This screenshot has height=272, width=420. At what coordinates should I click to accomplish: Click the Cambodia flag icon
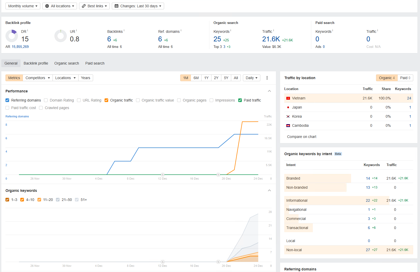point(288,125)
